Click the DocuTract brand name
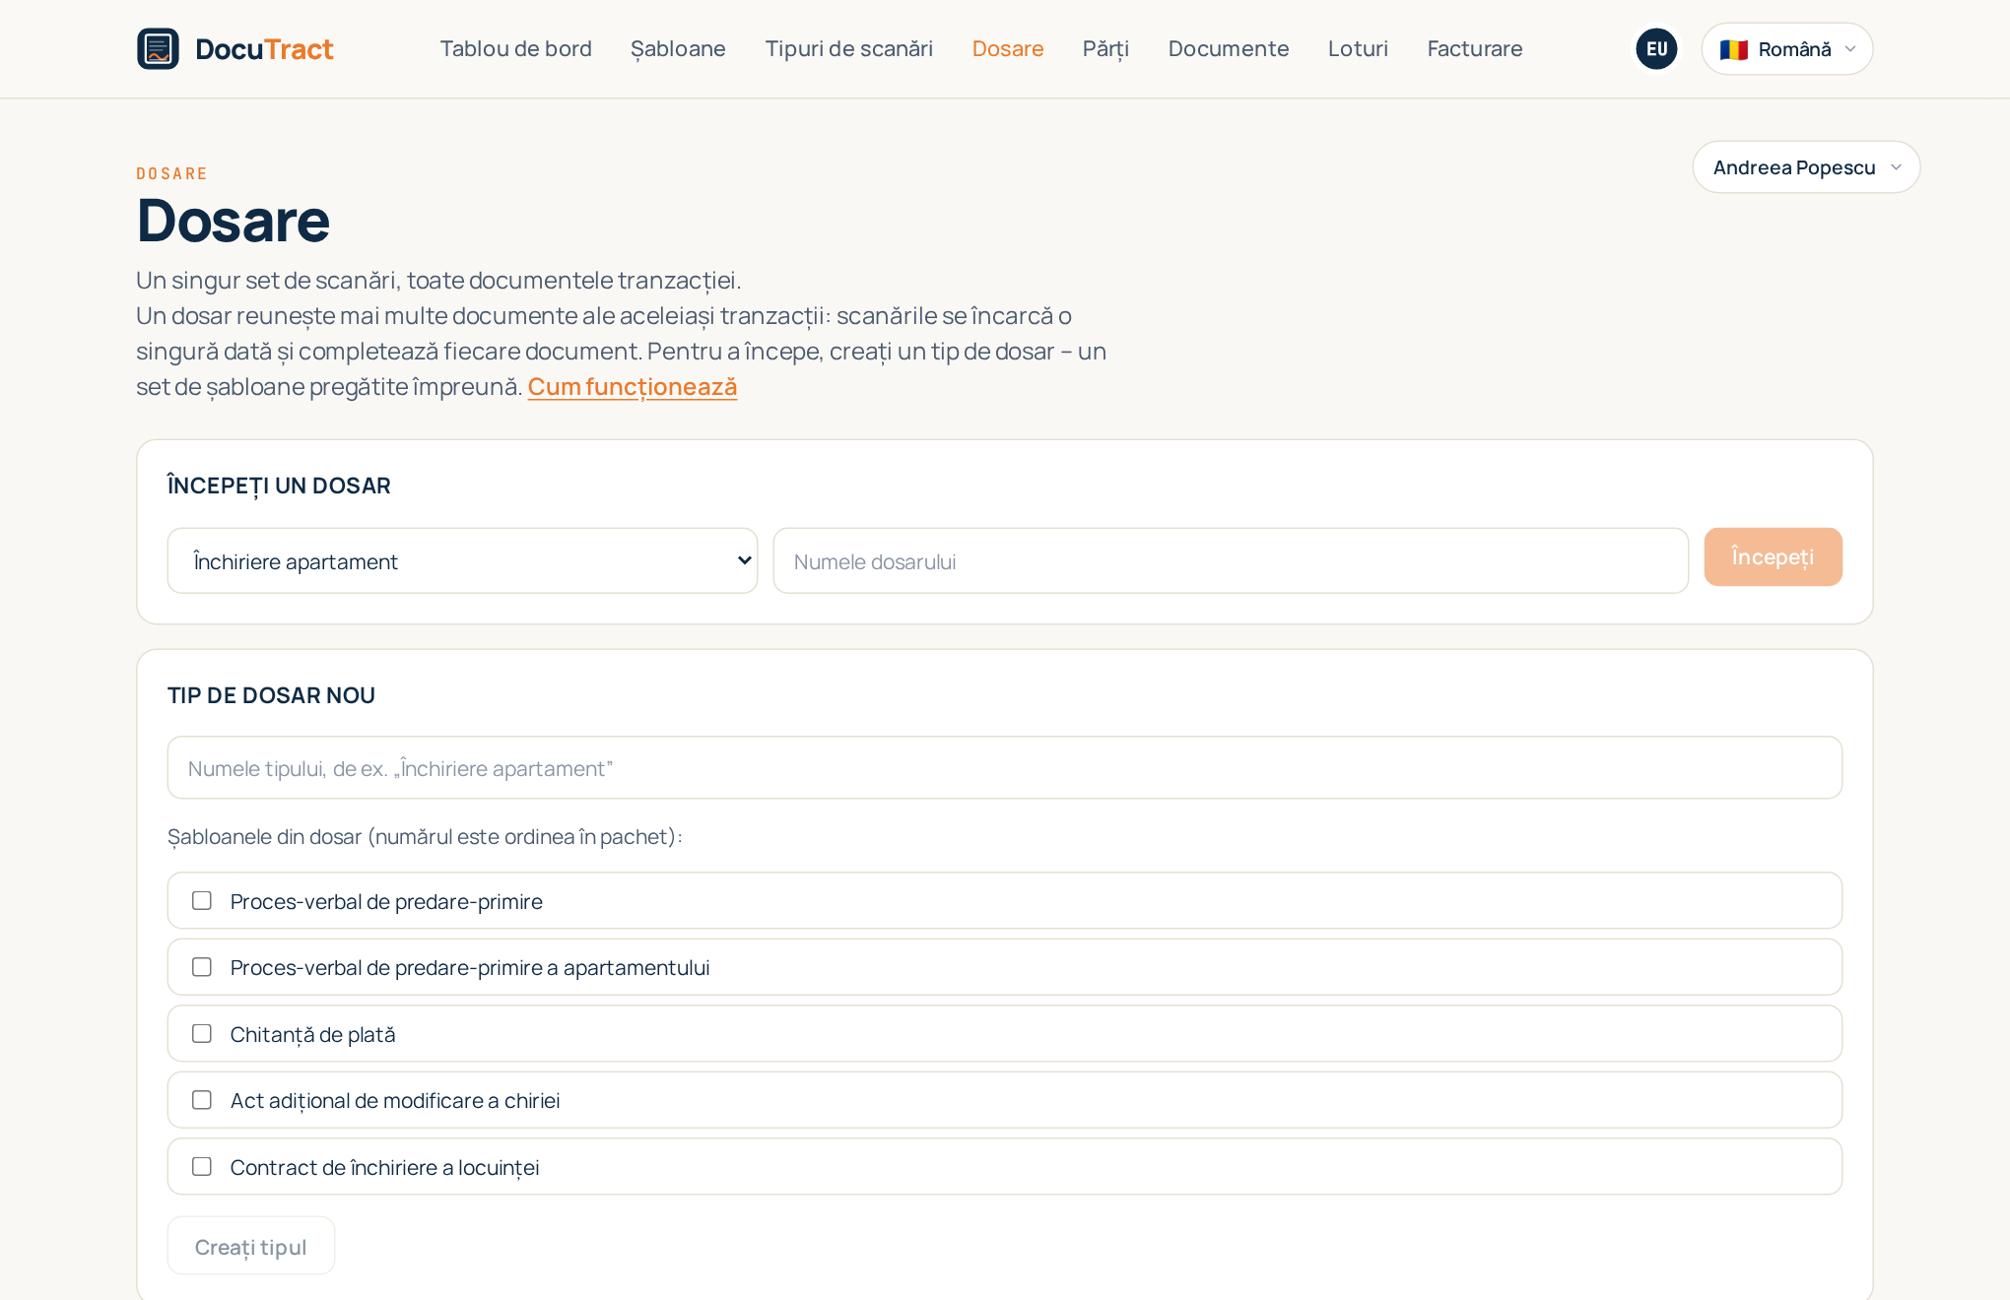Viewport: 2010px width, 1300px height. tap(264, 48)
